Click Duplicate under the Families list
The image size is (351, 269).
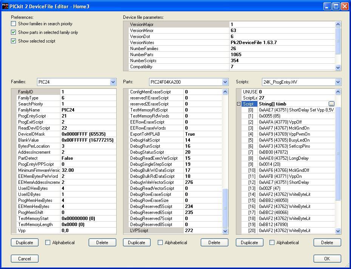click(25, 242)
